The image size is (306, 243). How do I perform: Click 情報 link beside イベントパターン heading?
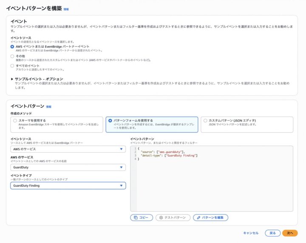tap(48, 107)
